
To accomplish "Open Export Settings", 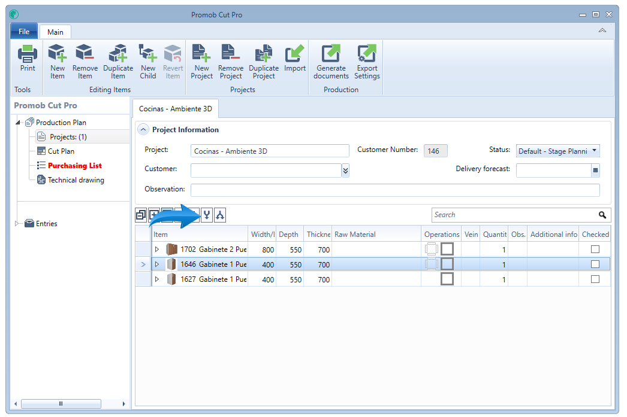I will (367, 62).
